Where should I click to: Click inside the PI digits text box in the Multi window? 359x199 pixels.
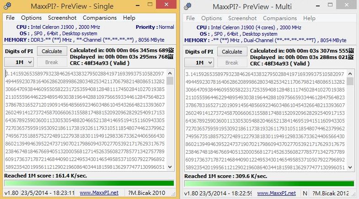click(x=265, y=120)
